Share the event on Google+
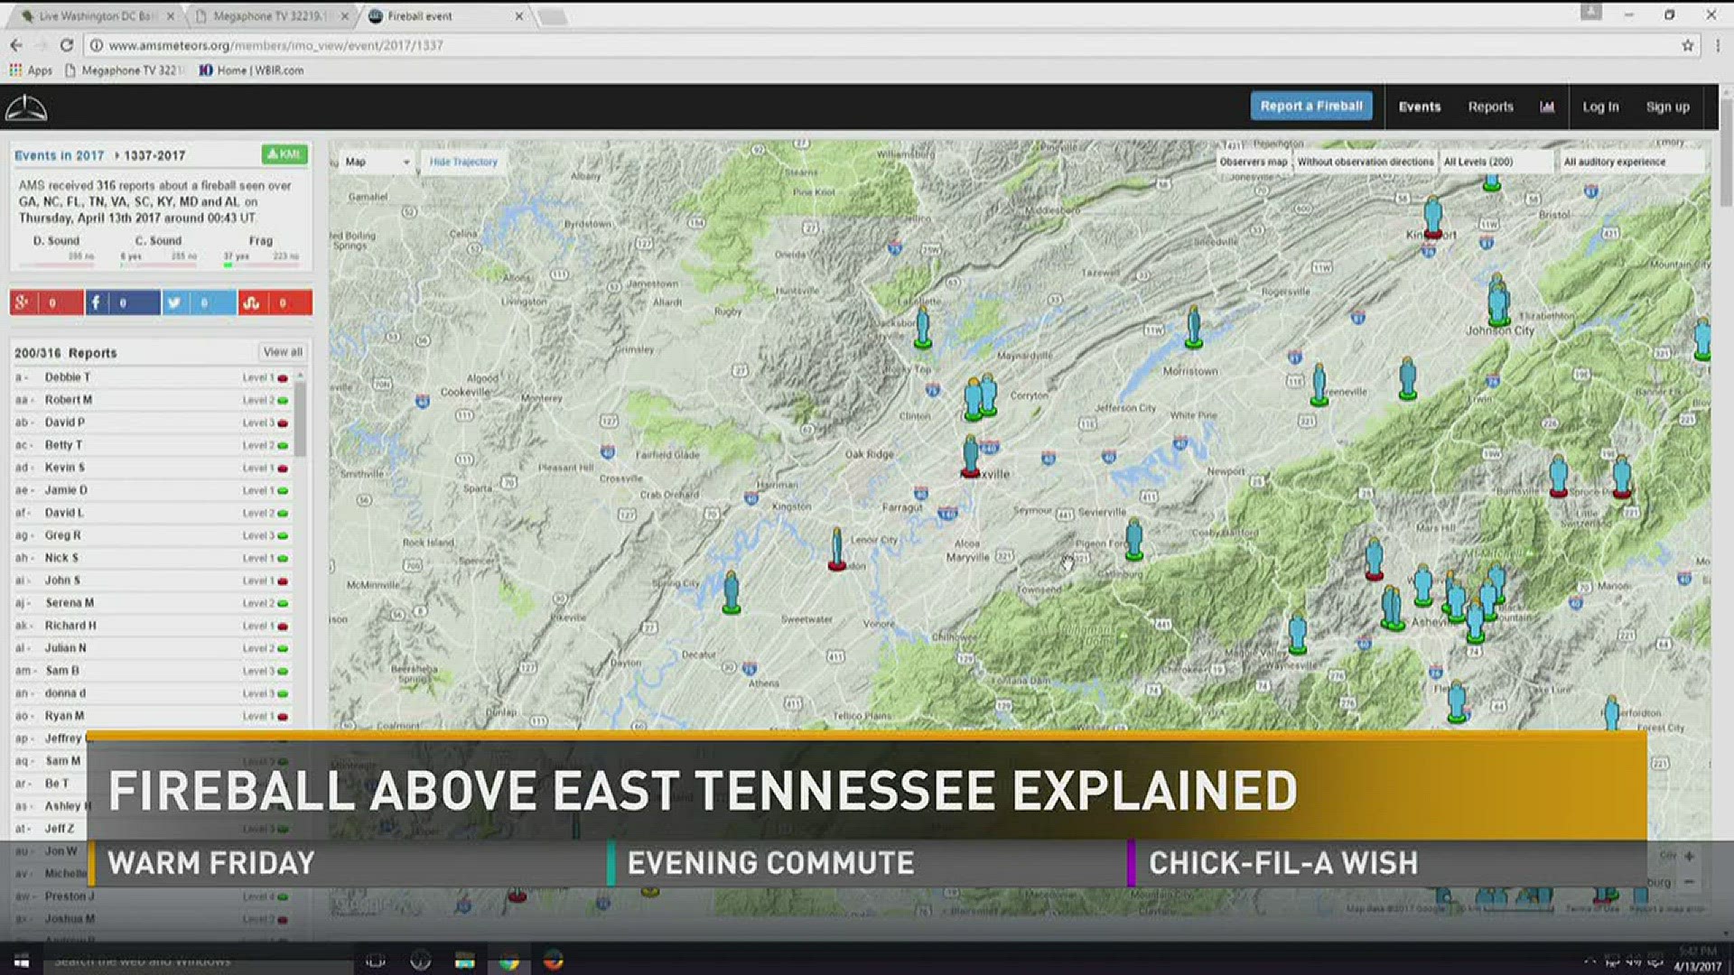 [x=47, y=302]
